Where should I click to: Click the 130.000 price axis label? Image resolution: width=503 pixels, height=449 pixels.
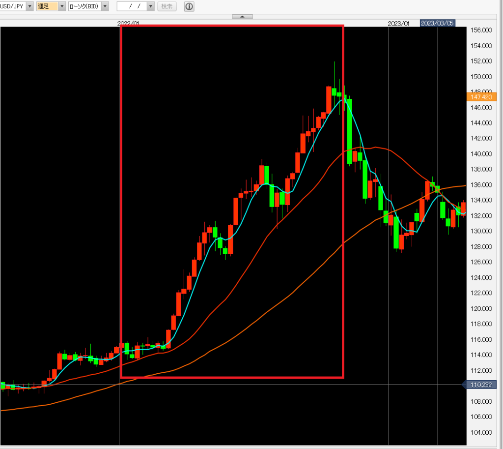(x=481, y=231)
